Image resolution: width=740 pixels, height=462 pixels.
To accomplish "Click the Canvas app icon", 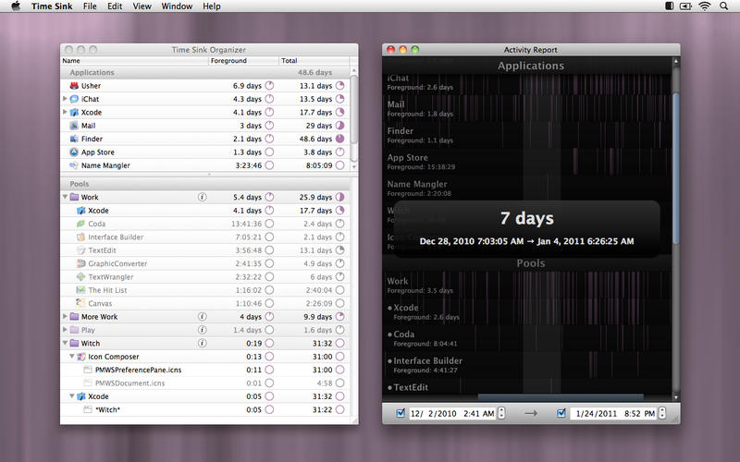I will [x=81, y=303].
